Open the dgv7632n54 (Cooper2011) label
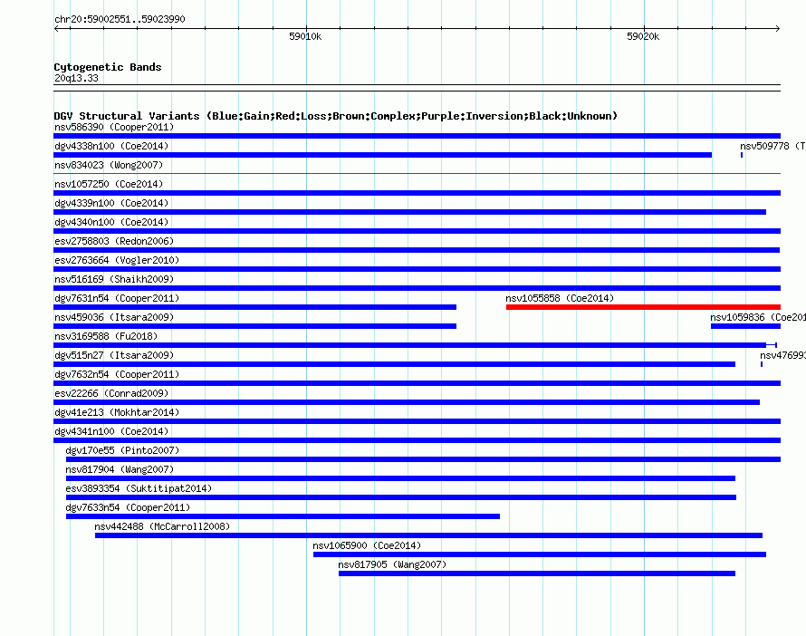Image resolution: width=806 pixels, height=636 pixels. (x=117, y=374)
